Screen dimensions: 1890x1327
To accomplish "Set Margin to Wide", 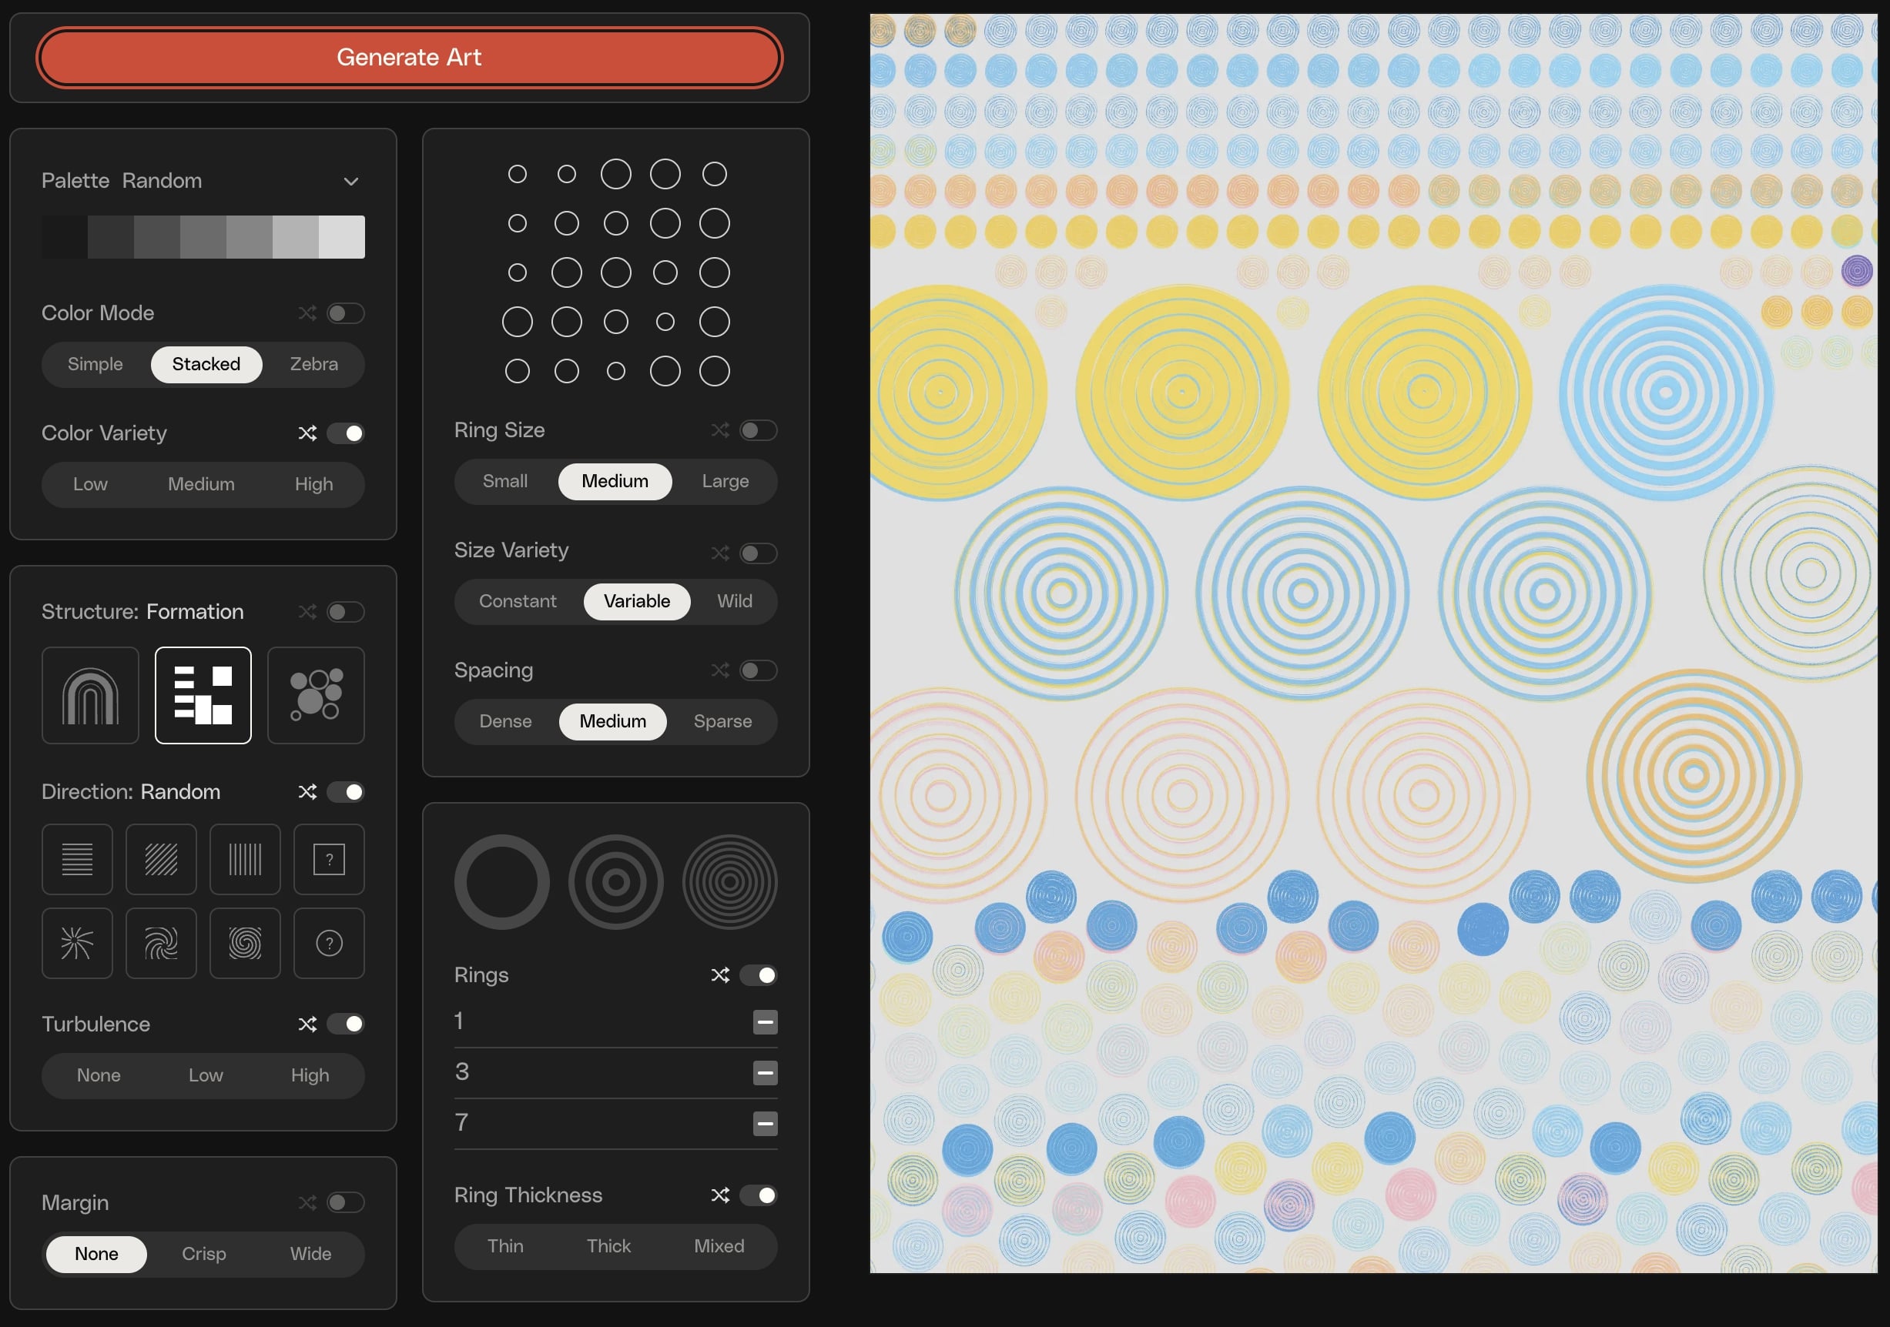I will 310,1253.
